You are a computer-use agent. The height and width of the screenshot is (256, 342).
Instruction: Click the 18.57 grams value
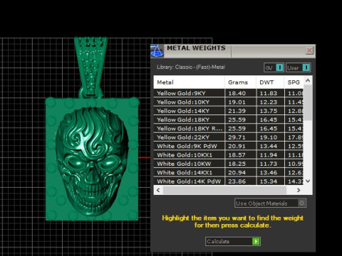237,155
